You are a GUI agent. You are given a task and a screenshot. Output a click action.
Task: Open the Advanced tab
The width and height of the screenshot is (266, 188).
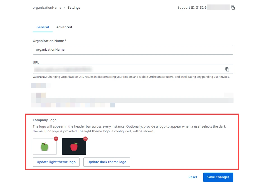click(x=64, y=27)
